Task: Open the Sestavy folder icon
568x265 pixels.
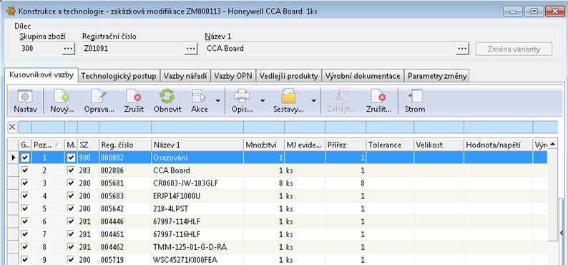Action: point(288,102)
